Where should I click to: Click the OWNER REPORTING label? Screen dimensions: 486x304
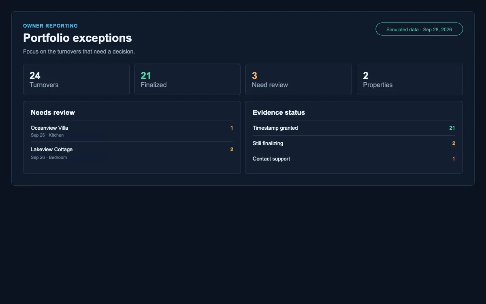[50, 26]
